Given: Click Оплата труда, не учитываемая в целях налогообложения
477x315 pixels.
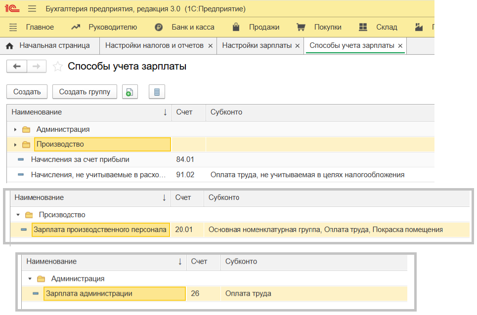Looking at the screenshot, I should tap(307, 175).
